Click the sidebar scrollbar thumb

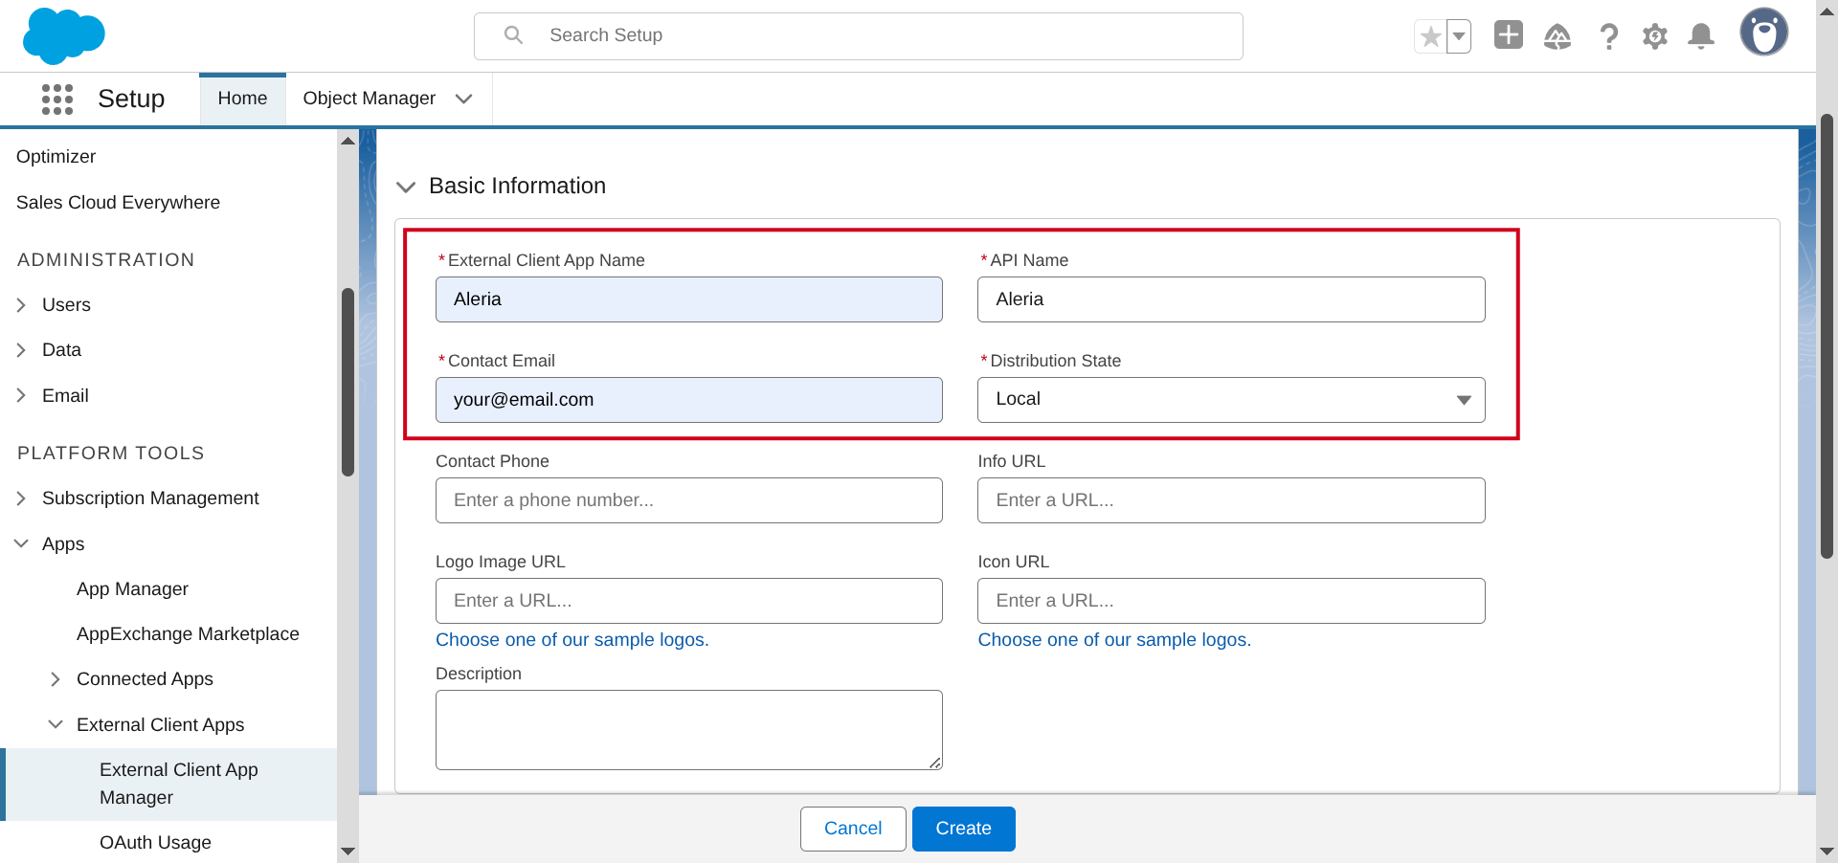(x=347, y=382)
